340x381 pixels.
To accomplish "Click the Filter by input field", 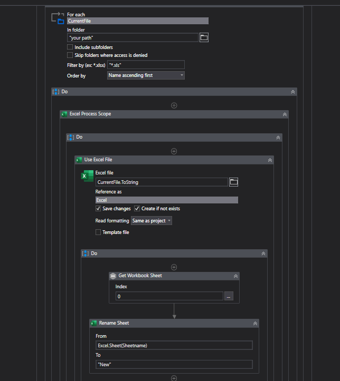I will coord(146,65).
